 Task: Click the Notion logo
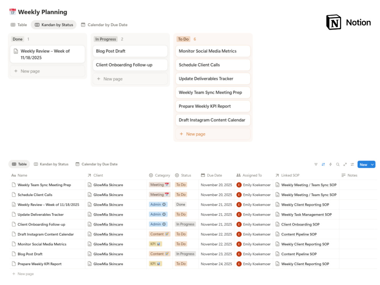348,22
